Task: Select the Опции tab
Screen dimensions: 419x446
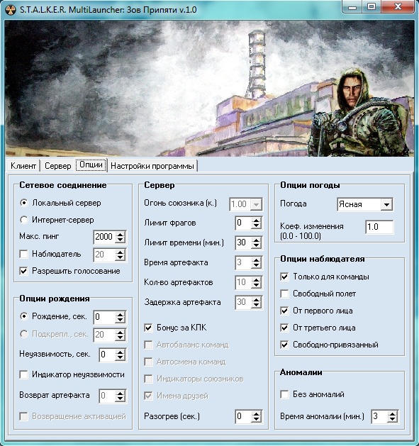Action: [91, 165]
